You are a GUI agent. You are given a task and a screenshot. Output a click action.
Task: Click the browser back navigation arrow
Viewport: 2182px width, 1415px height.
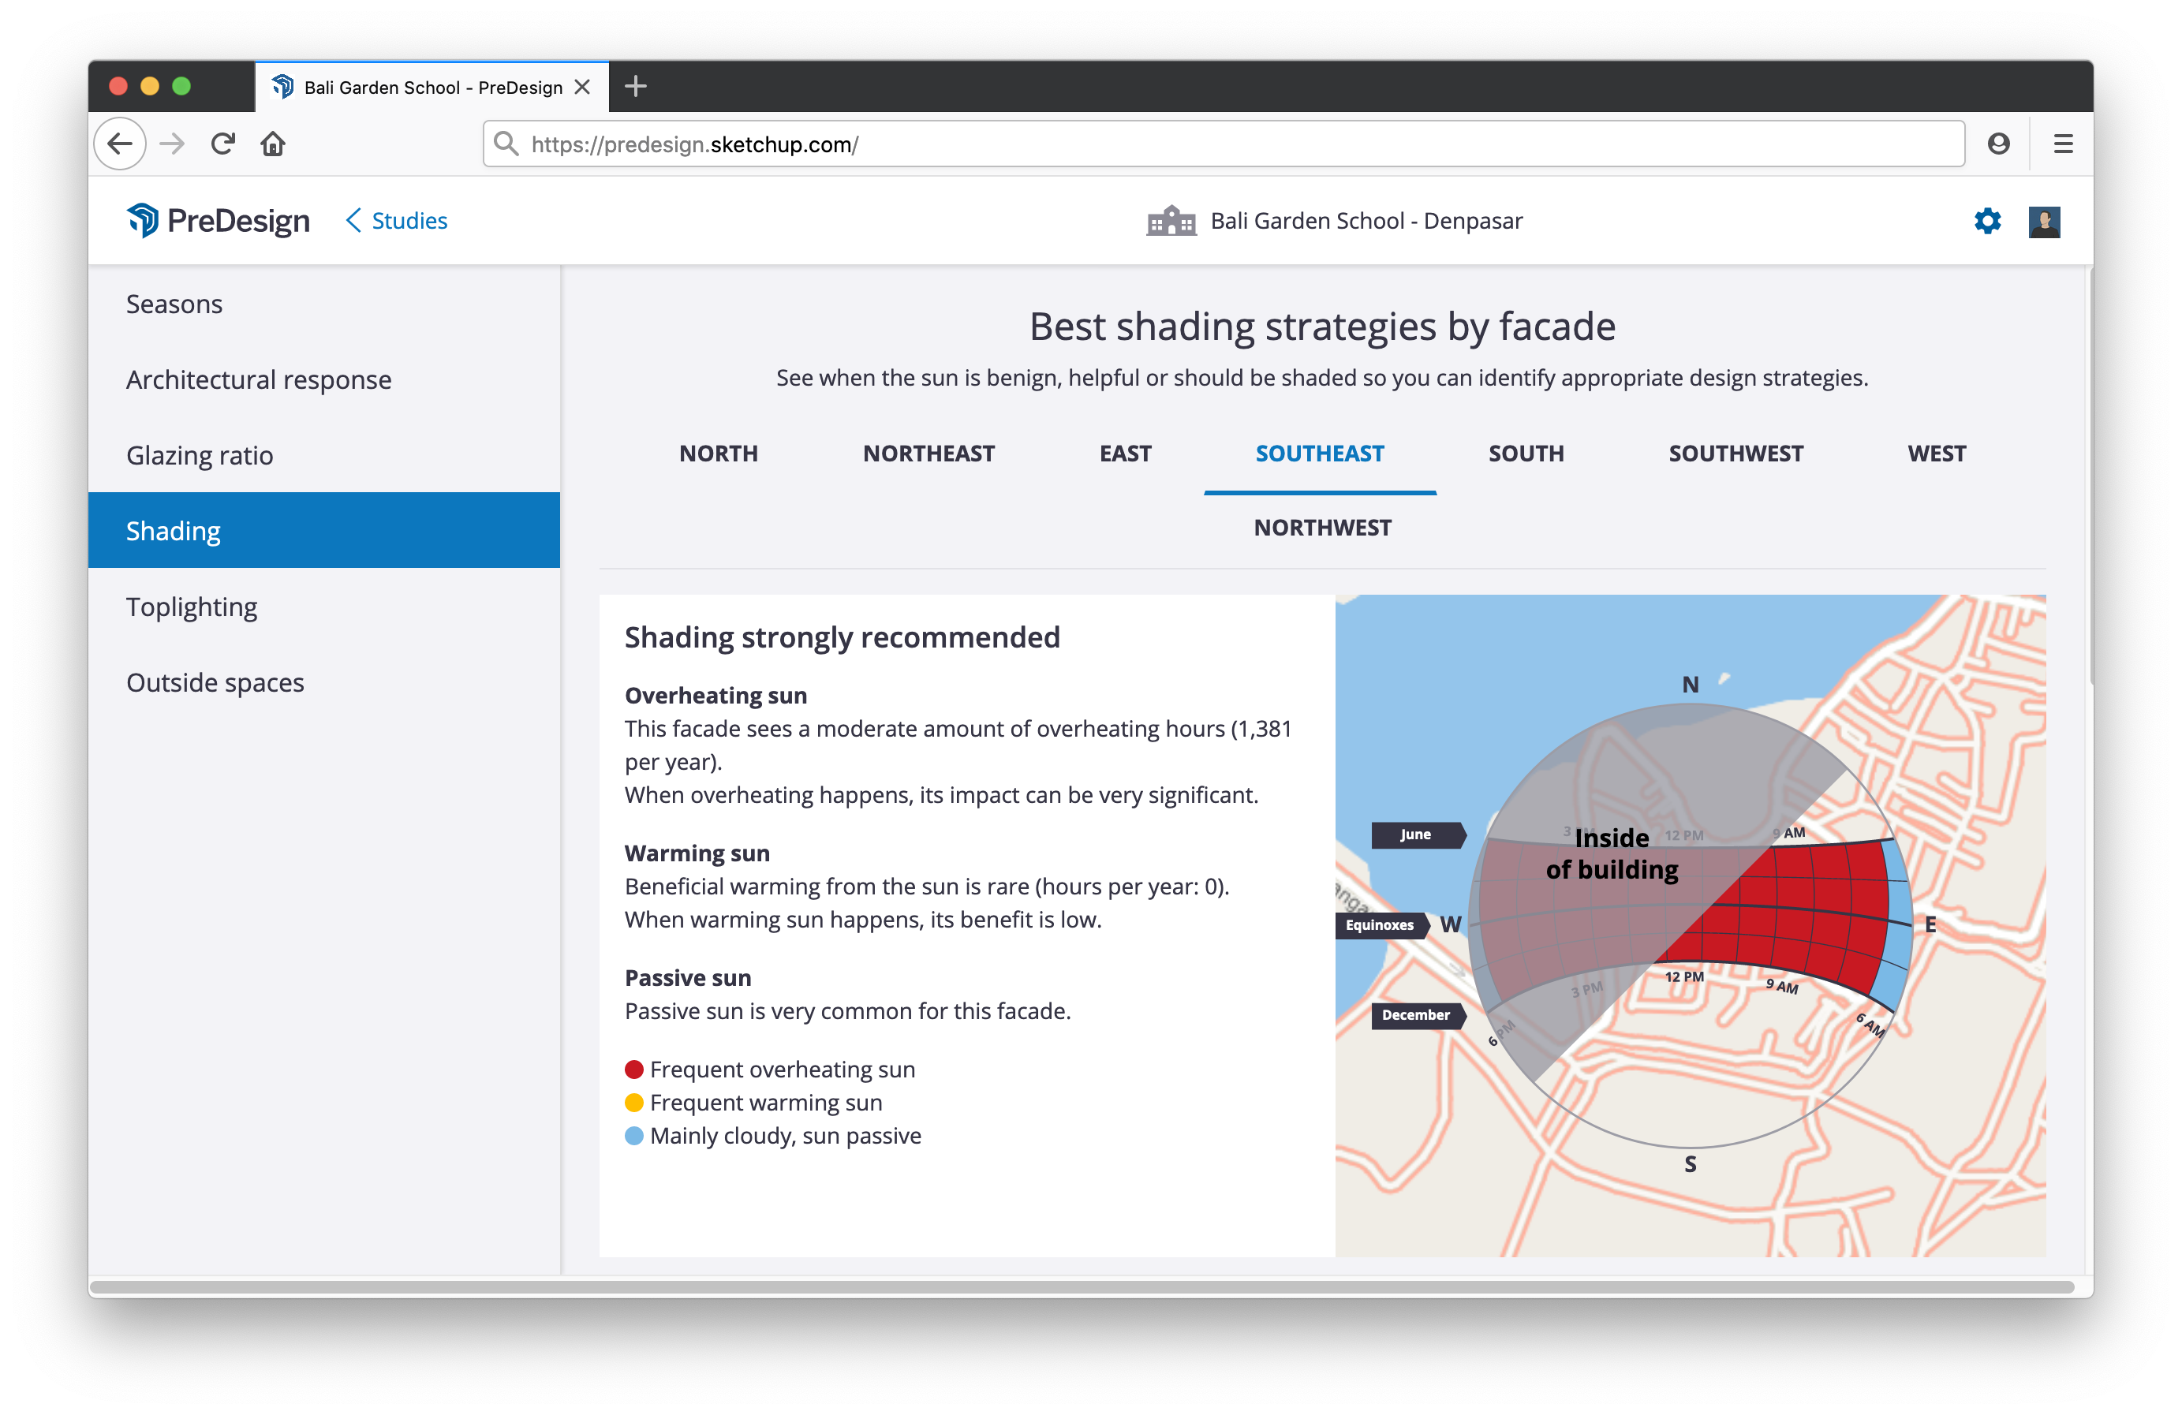(x=124, y=143)
